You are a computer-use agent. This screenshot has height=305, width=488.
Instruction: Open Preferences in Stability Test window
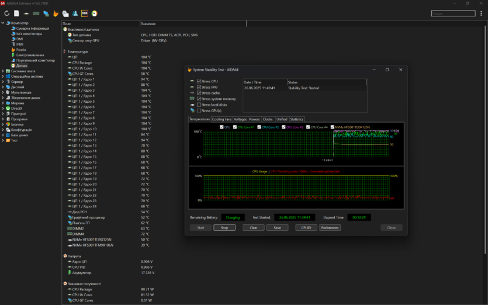click(x=330, y=227)
